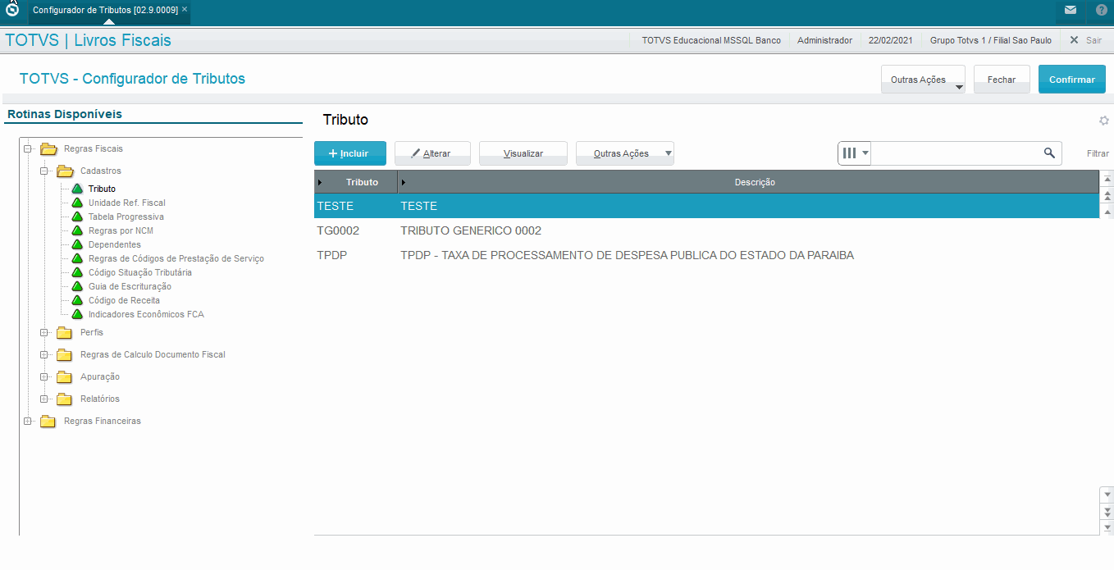Screen dimensions: 1114x570
Task: Click inside the search input field
Action: point(956,153)
